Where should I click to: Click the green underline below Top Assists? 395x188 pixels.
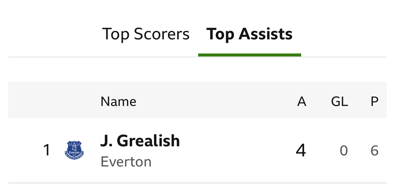point(249,55)
